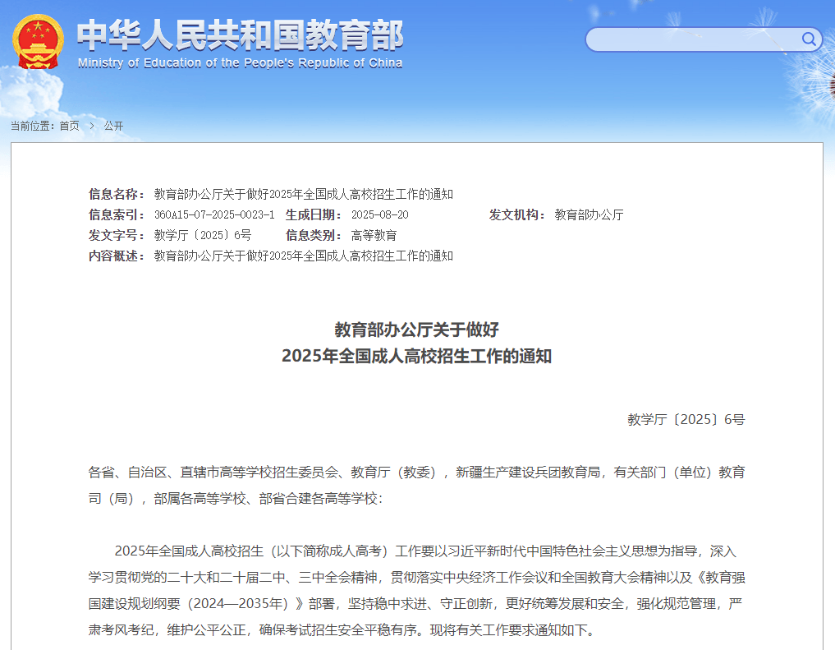Click the 信息索引 label

117,214
